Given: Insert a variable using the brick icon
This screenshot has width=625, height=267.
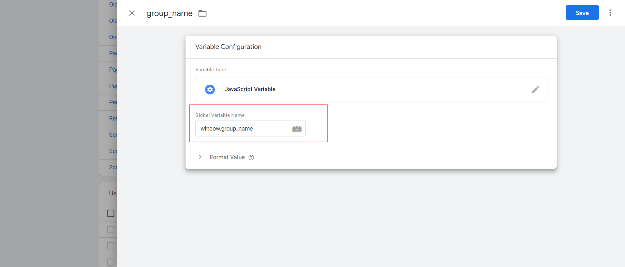Looking at the screenshot, I should tap(297, 128).
